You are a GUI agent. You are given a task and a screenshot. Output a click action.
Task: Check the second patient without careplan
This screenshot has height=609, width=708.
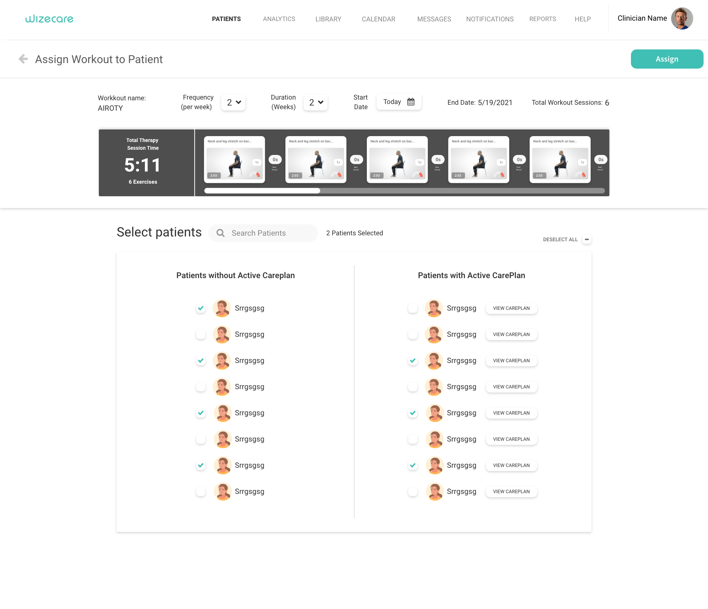point(201,334)
